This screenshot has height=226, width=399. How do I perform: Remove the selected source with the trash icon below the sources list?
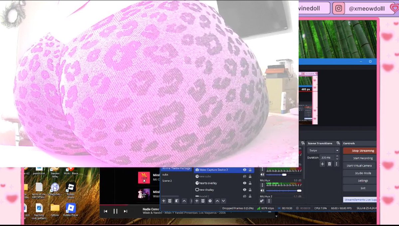203,201
